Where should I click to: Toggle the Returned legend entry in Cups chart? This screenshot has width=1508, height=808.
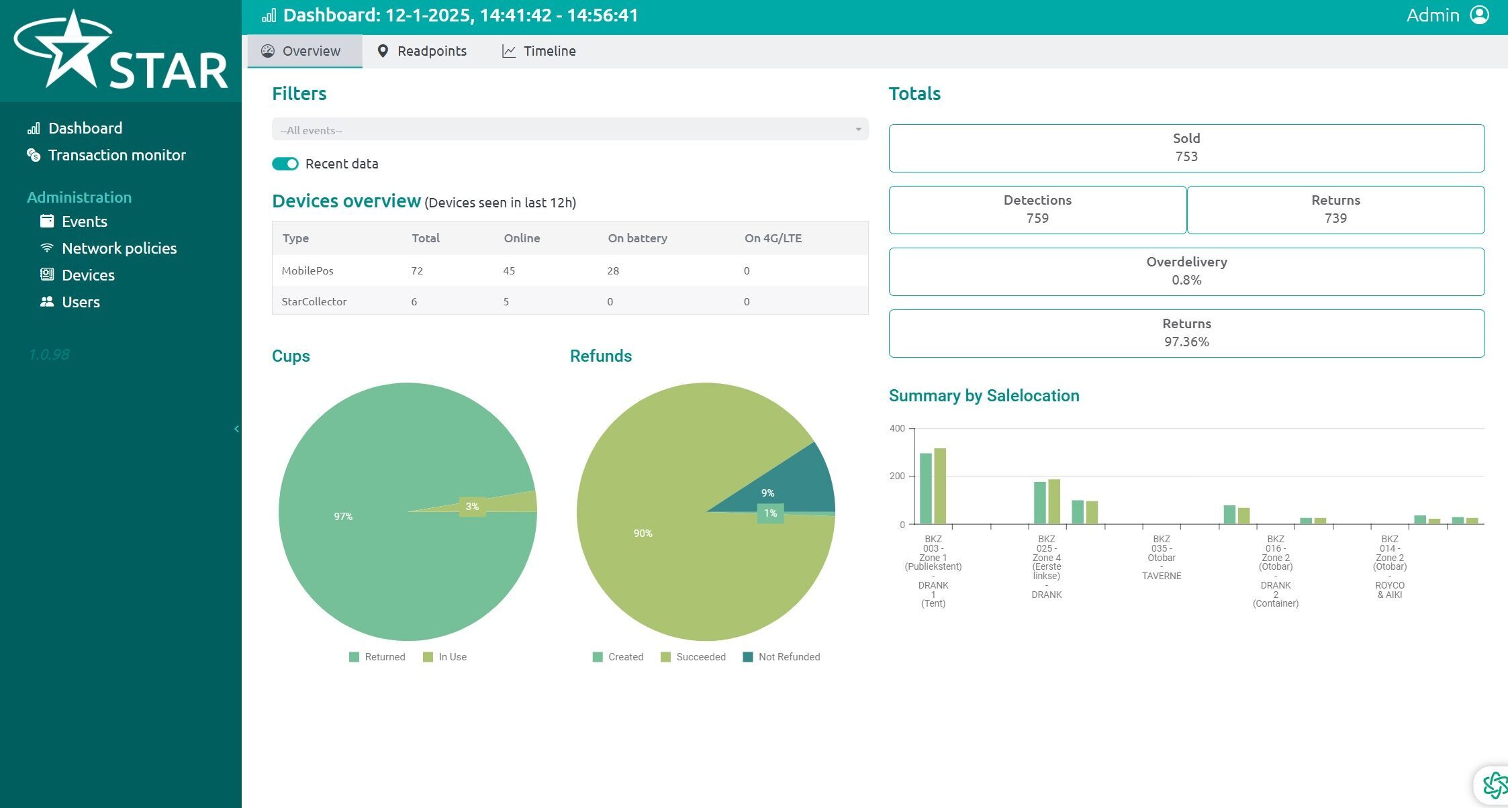[377, 657]
